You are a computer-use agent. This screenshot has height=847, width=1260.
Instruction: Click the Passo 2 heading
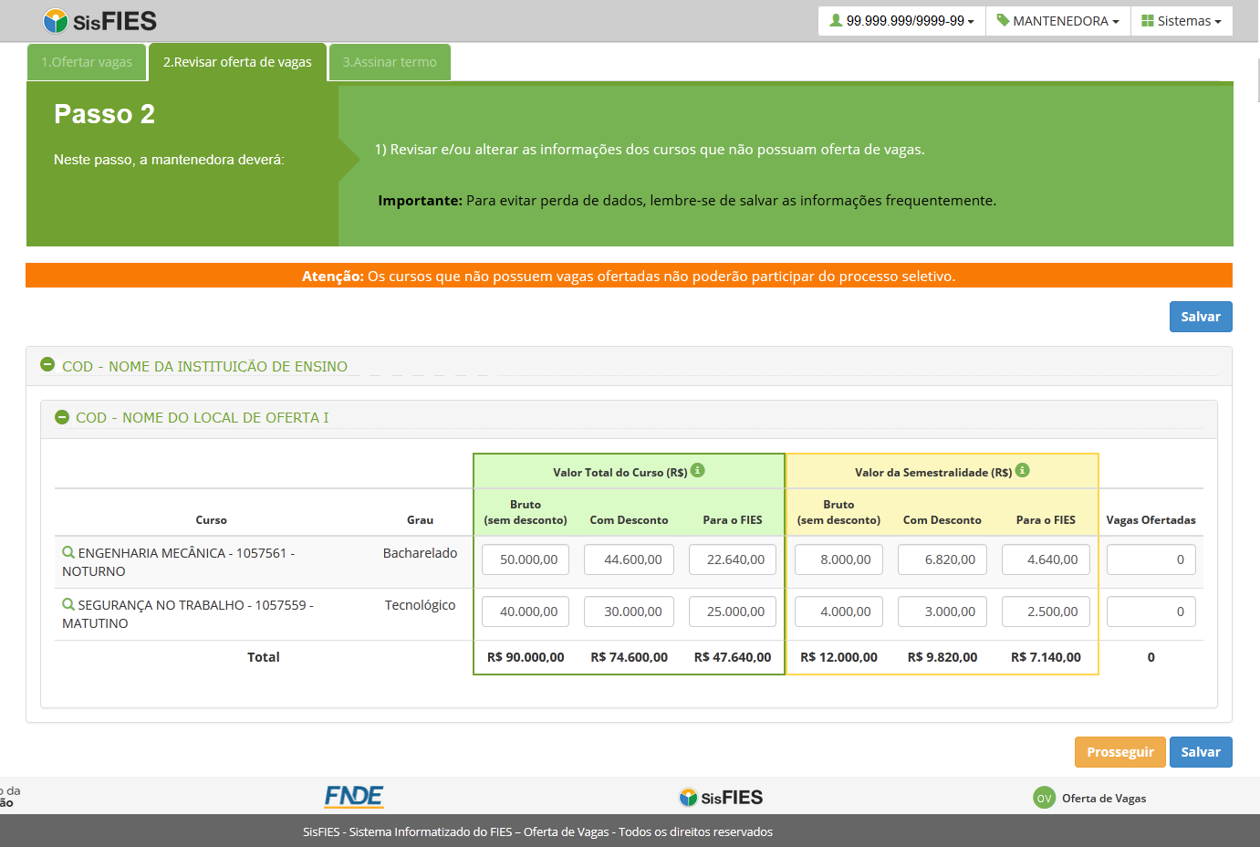click(x=104, y=114)
